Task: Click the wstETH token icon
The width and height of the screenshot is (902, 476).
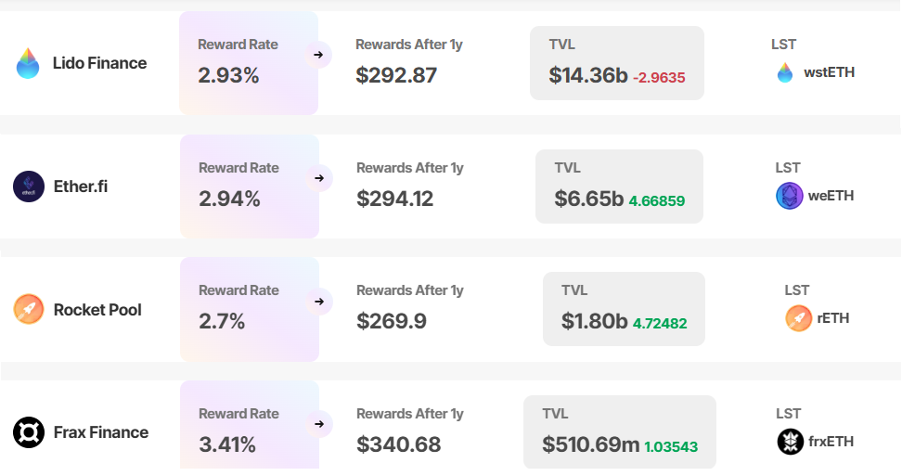Action: (785, 72)
